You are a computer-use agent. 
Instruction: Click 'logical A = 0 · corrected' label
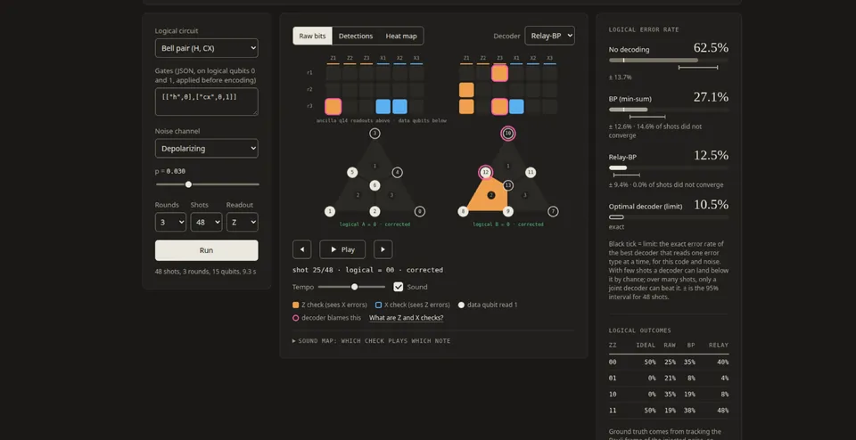click(374, 224)
